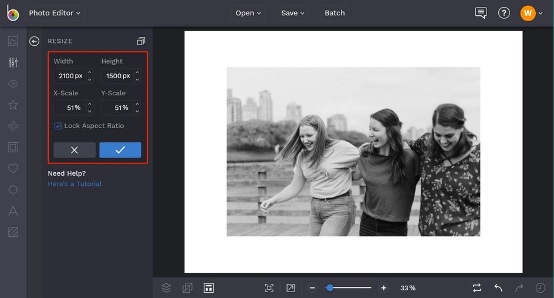Click the Width input field
This screenshot has width=554, height=298.
click(x=70, y=76)
